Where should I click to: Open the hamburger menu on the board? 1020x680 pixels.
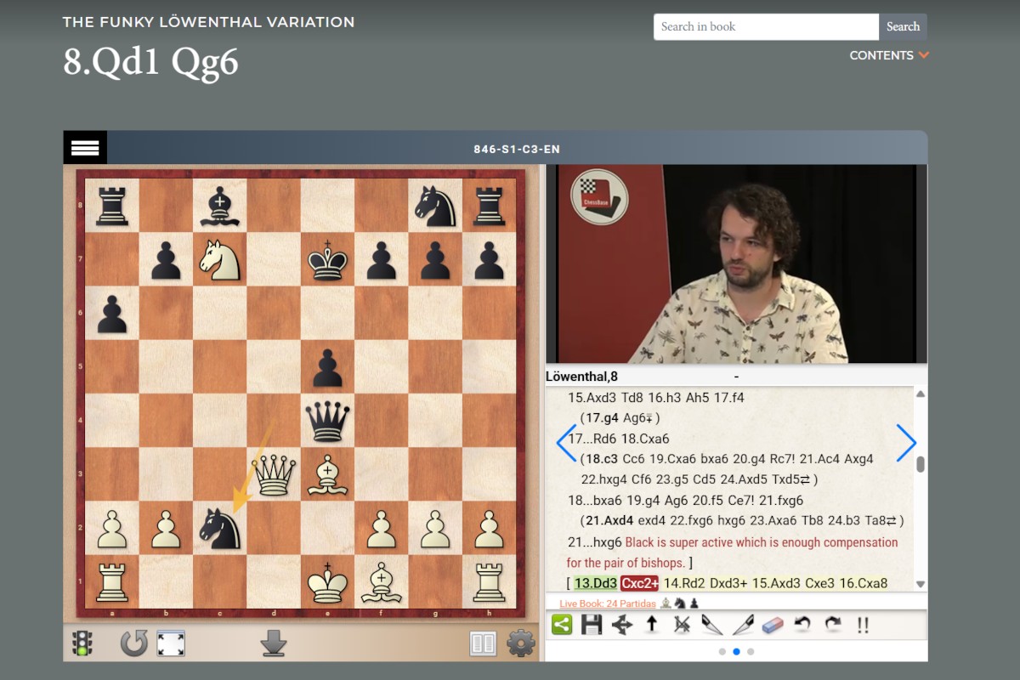tap(84, 147)
